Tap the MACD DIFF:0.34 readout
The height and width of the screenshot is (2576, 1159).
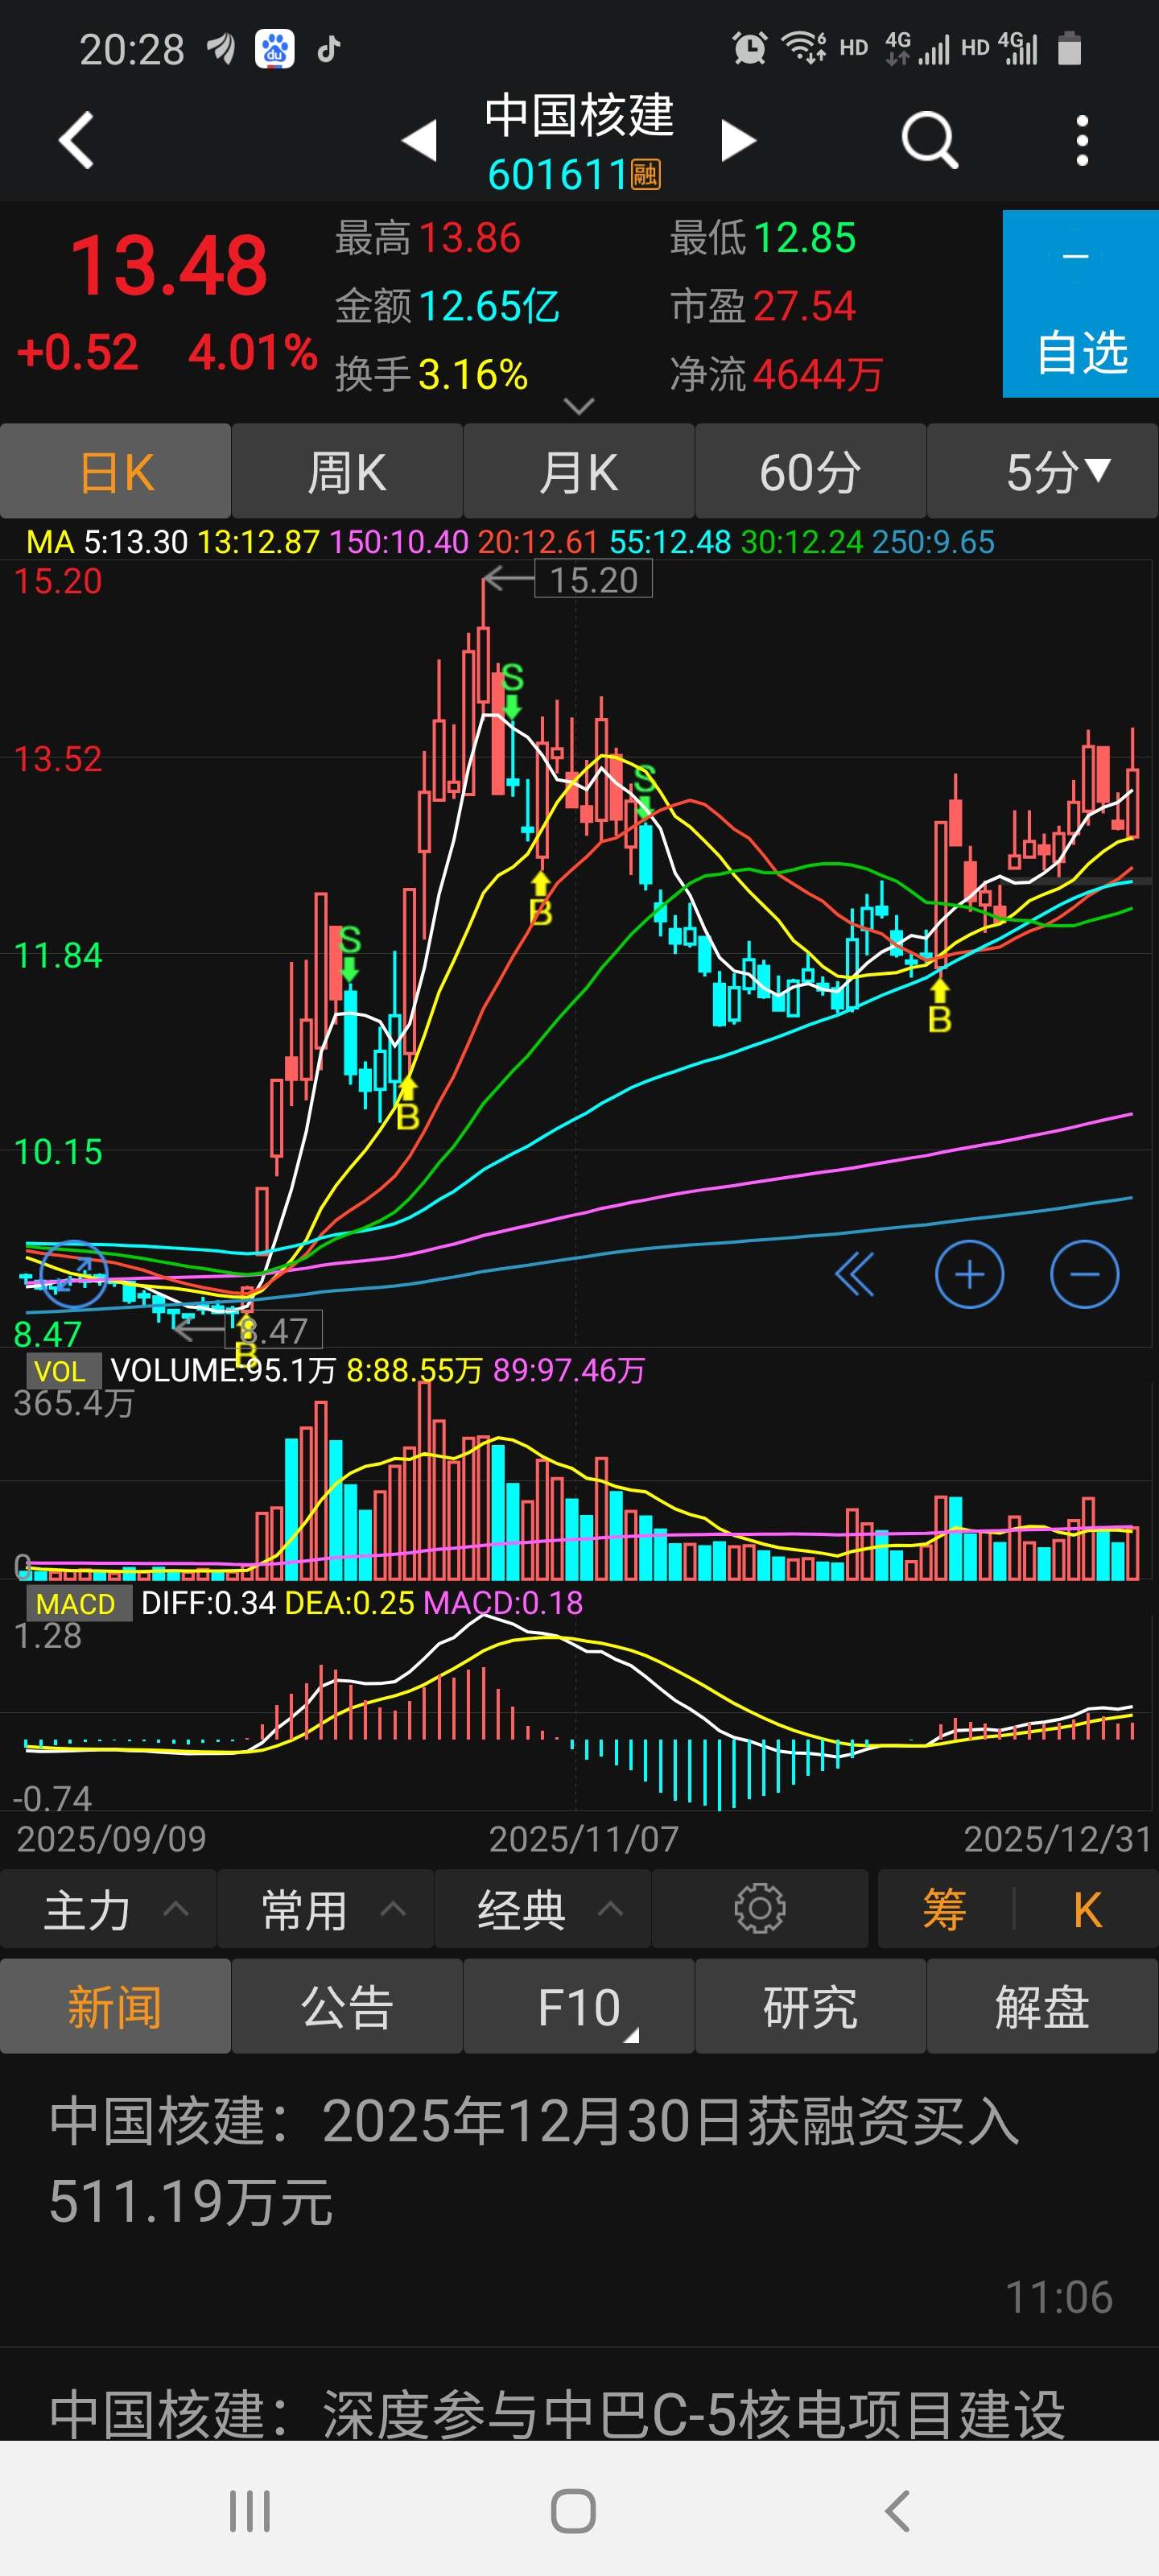tap(208, 1603)
